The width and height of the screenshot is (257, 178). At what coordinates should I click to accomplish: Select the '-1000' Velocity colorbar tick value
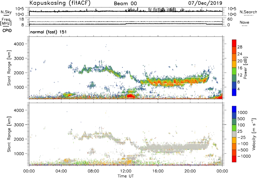[x=244, y=156]
